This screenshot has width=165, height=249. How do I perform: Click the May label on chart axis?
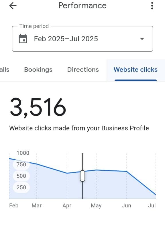coord(96,206)
